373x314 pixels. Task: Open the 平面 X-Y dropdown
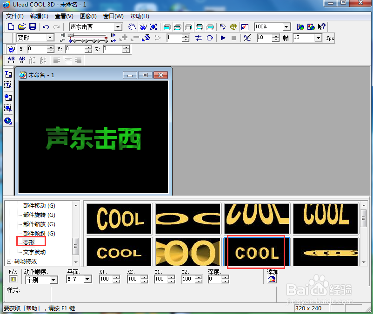tap(87, 279)
